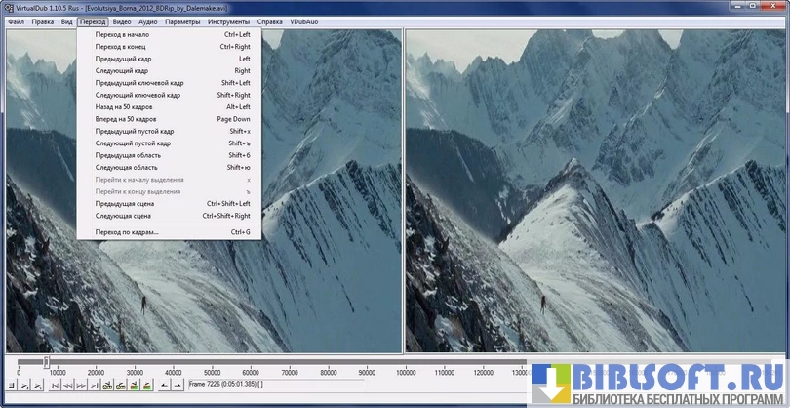Set selection end with mark-out icon

(177, 386)
